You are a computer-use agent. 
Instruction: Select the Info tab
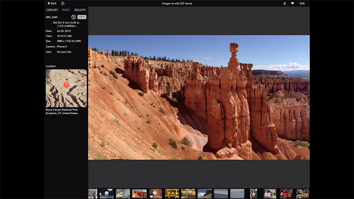(x=66, y=10)
